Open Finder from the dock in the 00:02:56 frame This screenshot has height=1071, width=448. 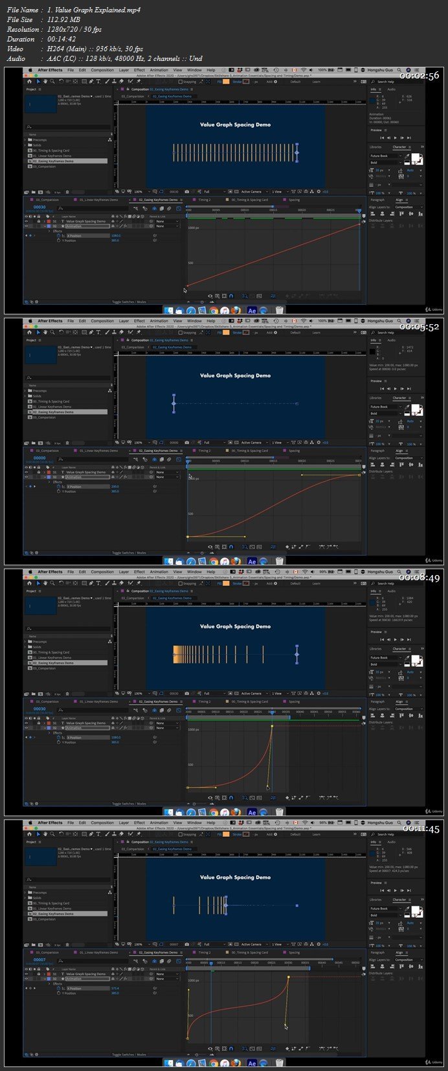pyautogui.click(x=169, y=311)
